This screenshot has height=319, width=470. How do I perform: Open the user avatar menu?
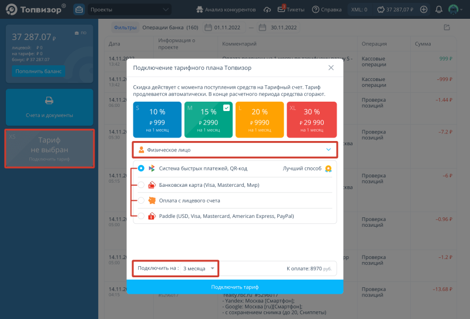(x=453, y=9)
